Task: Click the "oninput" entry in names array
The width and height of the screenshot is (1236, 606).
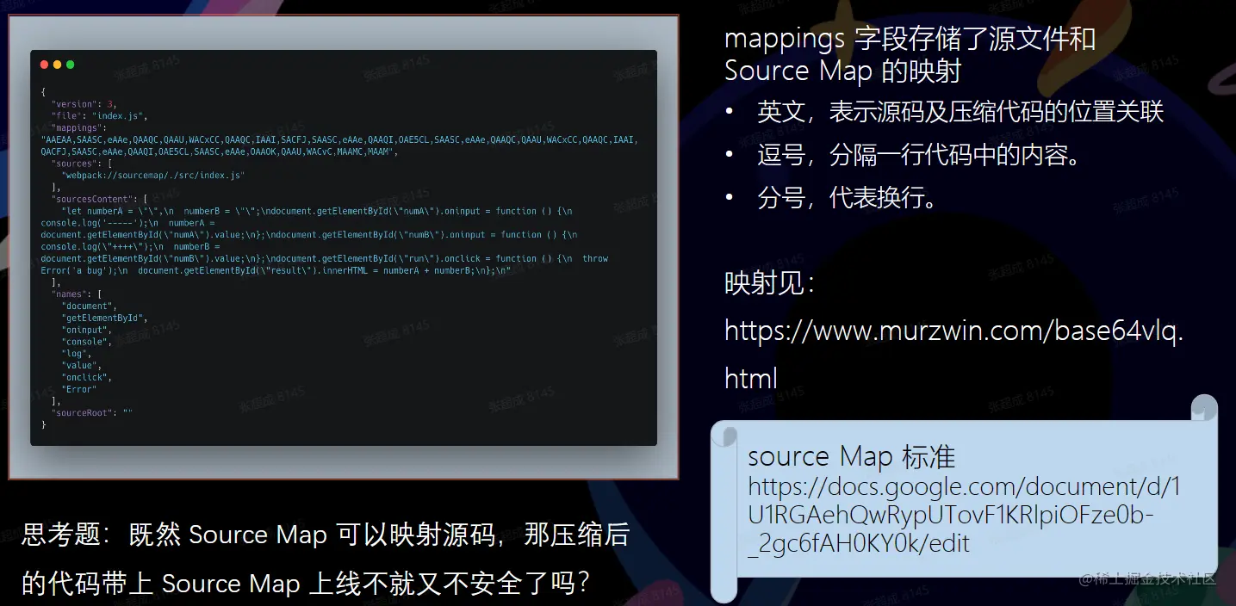Action: [x=87, y=330]
